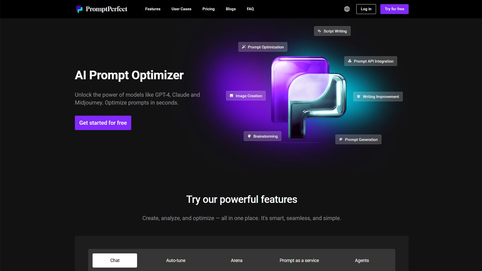Click the AI Prompt Optimizer heading

tap(129, 75)
